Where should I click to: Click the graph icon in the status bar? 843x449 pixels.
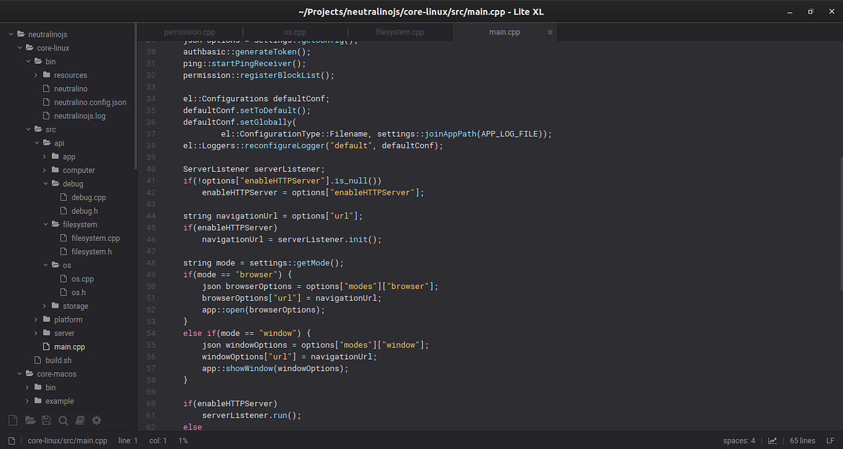pyautogui.click(x=773, y=441)
